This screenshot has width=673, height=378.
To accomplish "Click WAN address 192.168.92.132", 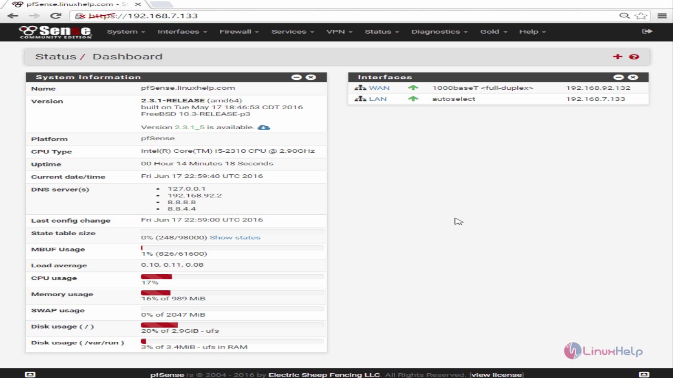I will tap(598, 88).
